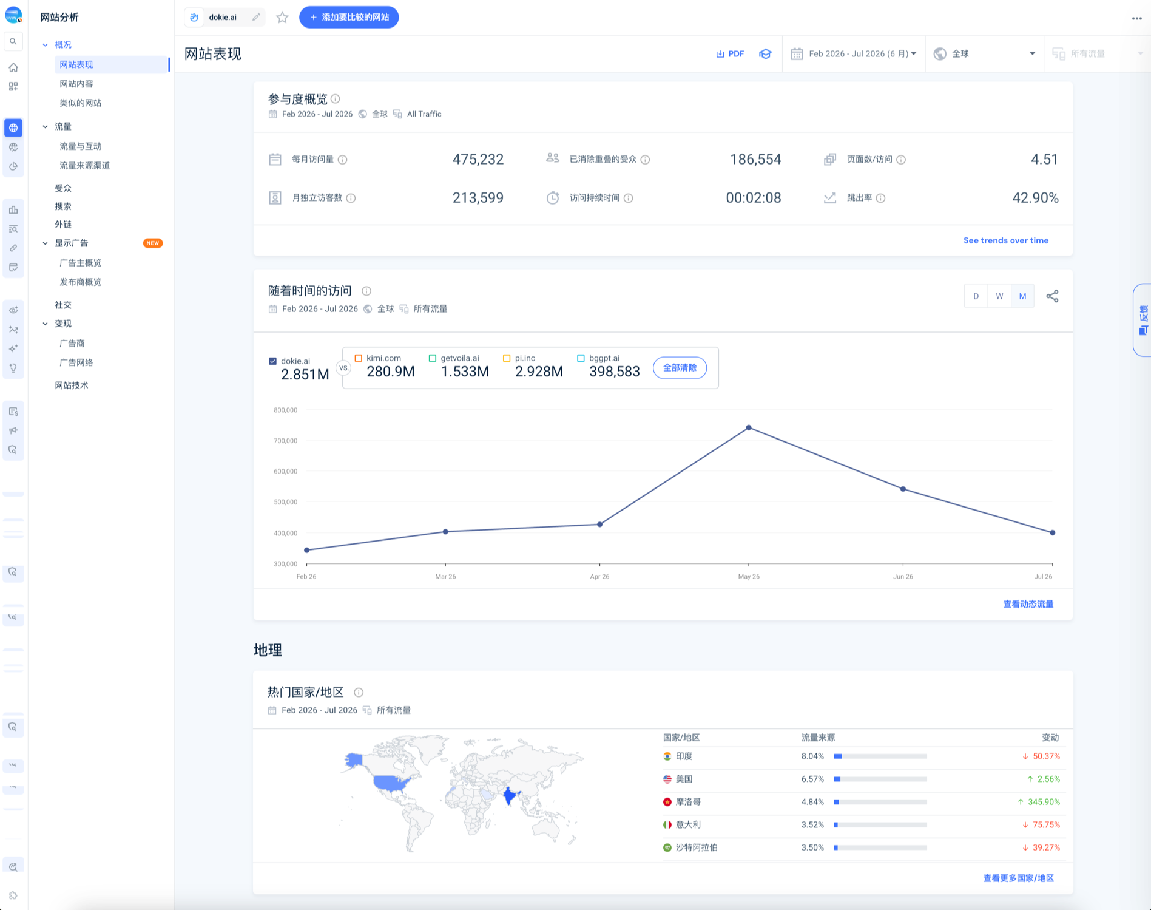Screen dimensions: 1151x910
Task: Star dokie.ai as favorite
Action: click(282, 18)
